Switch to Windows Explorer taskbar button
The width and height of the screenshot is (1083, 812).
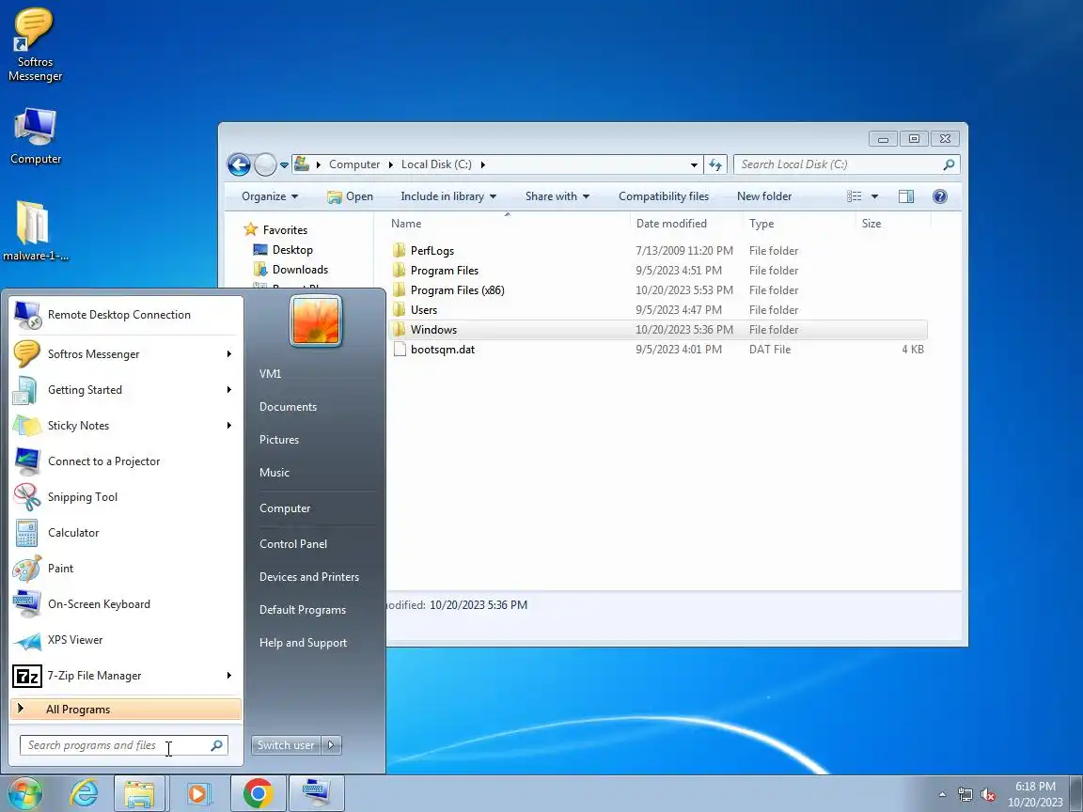point(139,793)
